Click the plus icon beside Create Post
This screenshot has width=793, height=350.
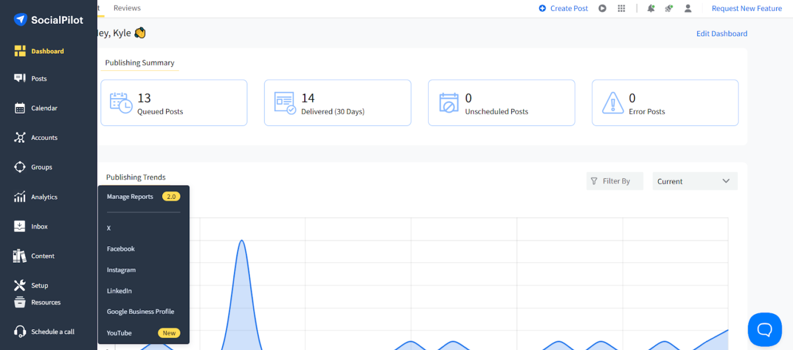point(543,8)
